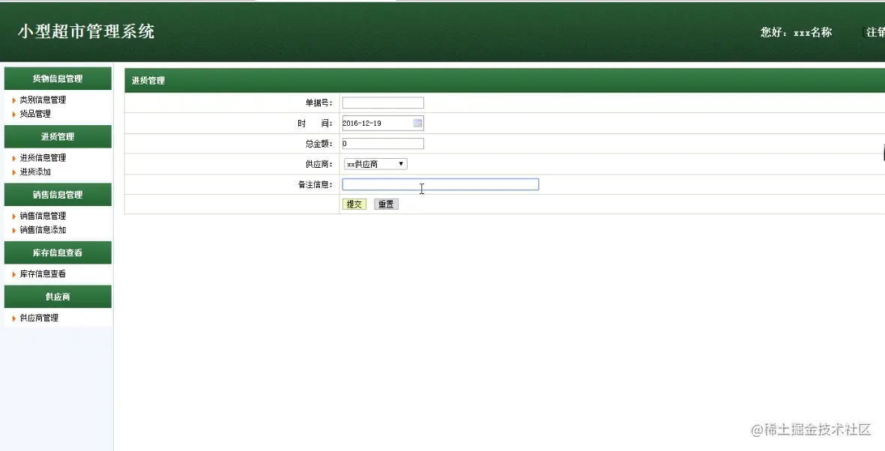Click the 提交 submit button
This screenshot has width=885, height=451.
coord(354,205)
